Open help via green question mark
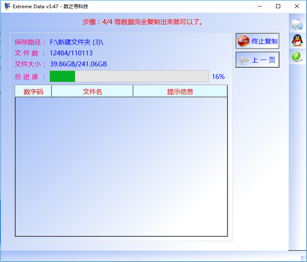The width and height of the screenshot is (307, 262). click(297, 56)
